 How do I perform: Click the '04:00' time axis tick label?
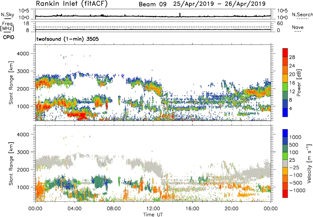(75, 209)
